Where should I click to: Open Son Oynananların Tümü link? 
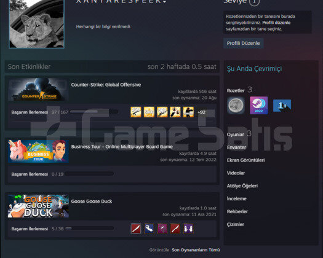(196, 250)
